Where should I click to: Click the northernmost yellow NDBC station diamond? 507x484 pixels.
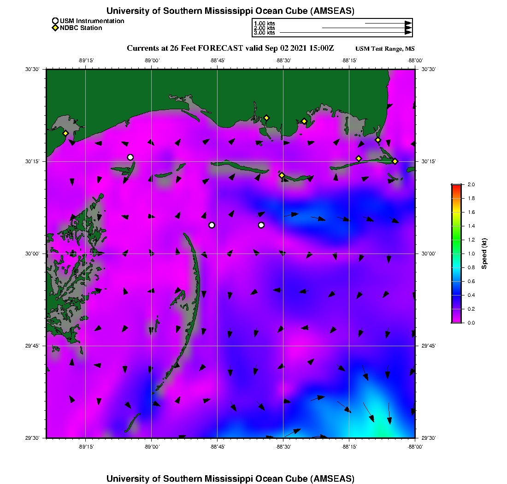click(266, 118)
